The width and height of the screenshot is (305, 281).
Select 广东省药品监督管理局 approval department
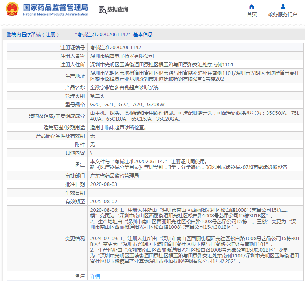[114, 176]
